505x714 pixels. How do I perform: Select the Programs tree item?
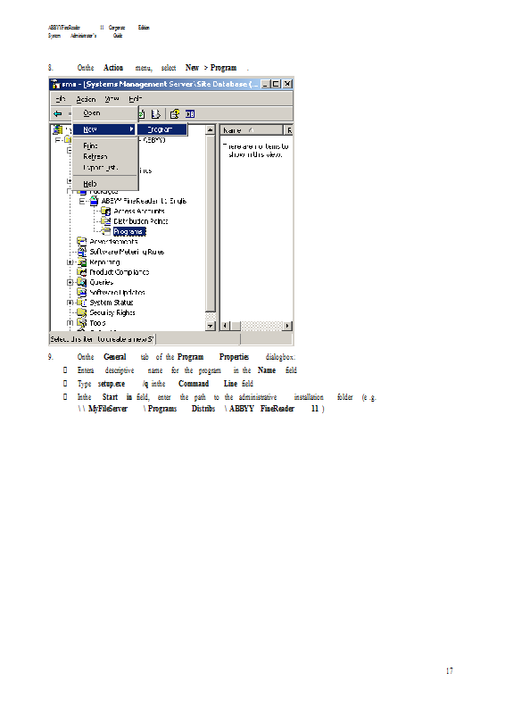[x=129, y=232]
